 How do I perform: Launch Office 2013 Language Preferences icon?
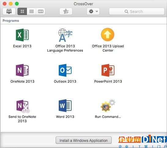coord(65,35)
